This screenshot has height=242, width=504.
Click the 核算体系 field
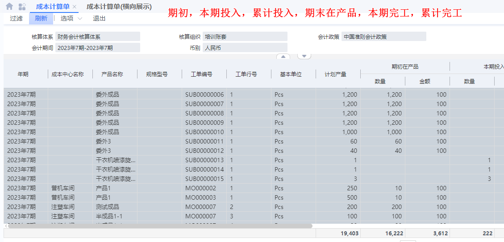(97, 37)
